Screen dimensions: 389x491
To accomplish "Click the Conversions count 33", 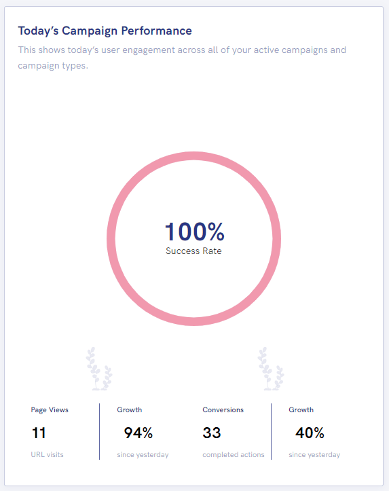I will coord(212,433).
